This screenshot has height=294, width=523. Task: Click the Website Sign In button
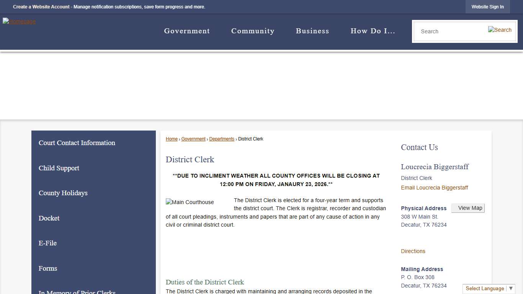click(x=487, y=7)
